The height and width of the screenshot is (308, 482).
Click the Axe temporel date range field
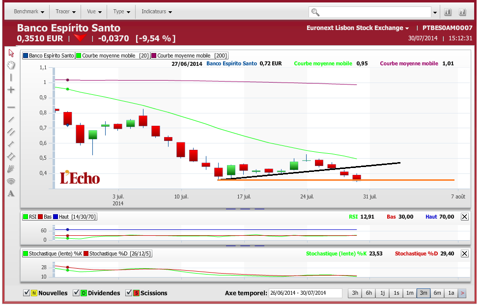click(x=305, y=293)
